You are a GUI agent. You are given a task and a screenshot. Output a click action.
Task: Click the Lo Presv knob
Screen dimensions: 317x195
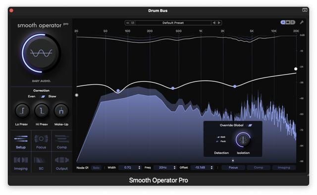[x=22, y=111]
